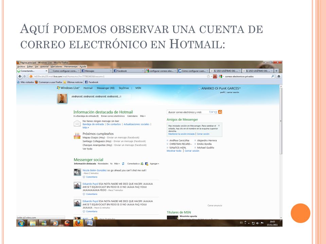Show hidden tray icons arrow
326x244 pixels.
tap(249, 223)
